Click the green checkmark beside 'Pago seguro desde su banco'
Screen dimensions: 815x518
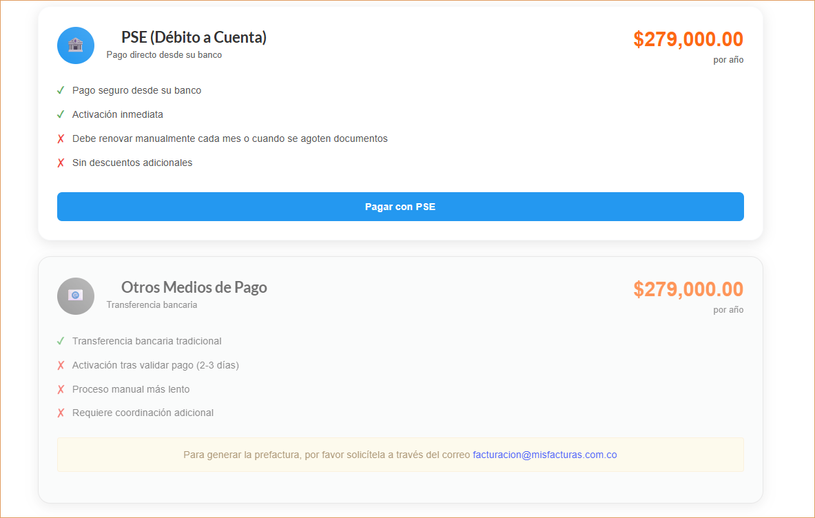point(61,90)
